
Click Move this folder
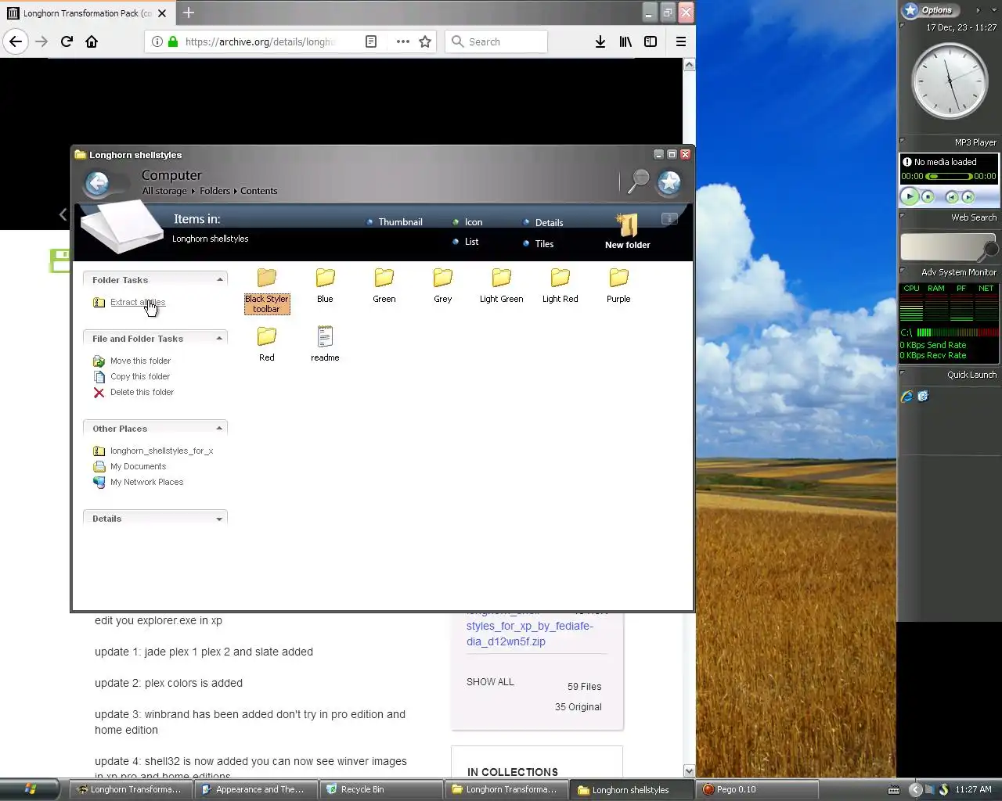(x=140, y=361)
